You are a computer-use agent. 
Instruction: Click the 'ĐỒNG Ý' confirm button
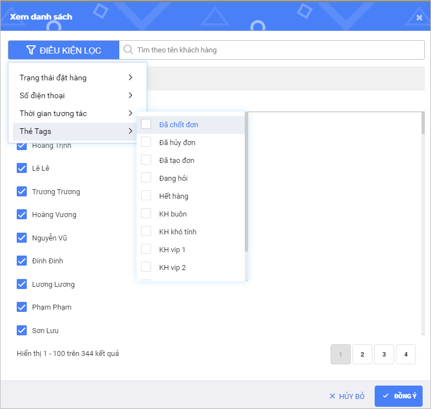pyautogui.click(x=398, y=396)
